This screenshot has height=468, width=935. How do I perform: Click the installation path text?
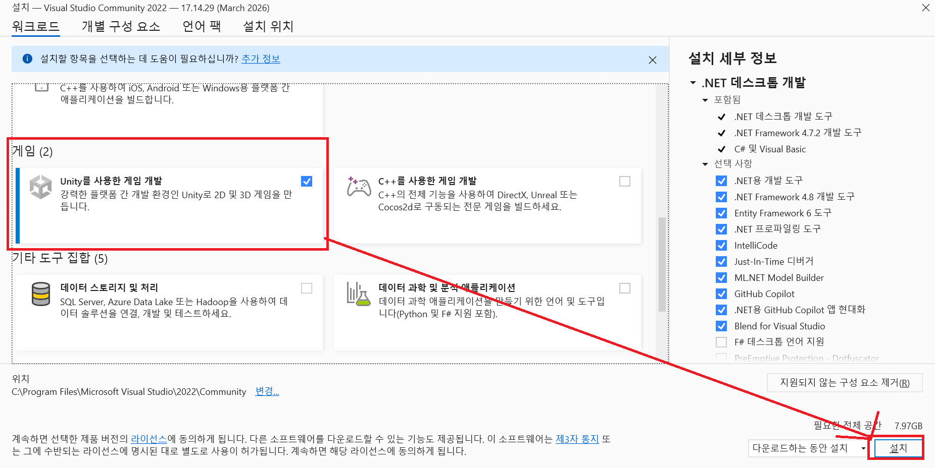point(129,392)
